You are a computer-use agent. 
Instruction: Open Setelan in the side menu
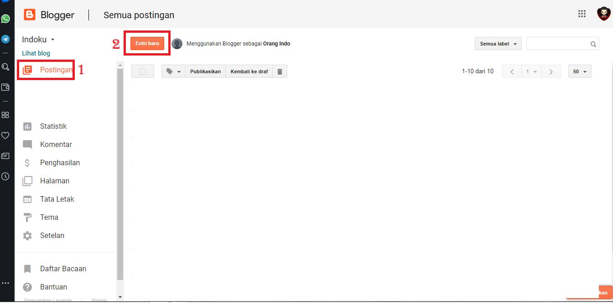point(43,235)
